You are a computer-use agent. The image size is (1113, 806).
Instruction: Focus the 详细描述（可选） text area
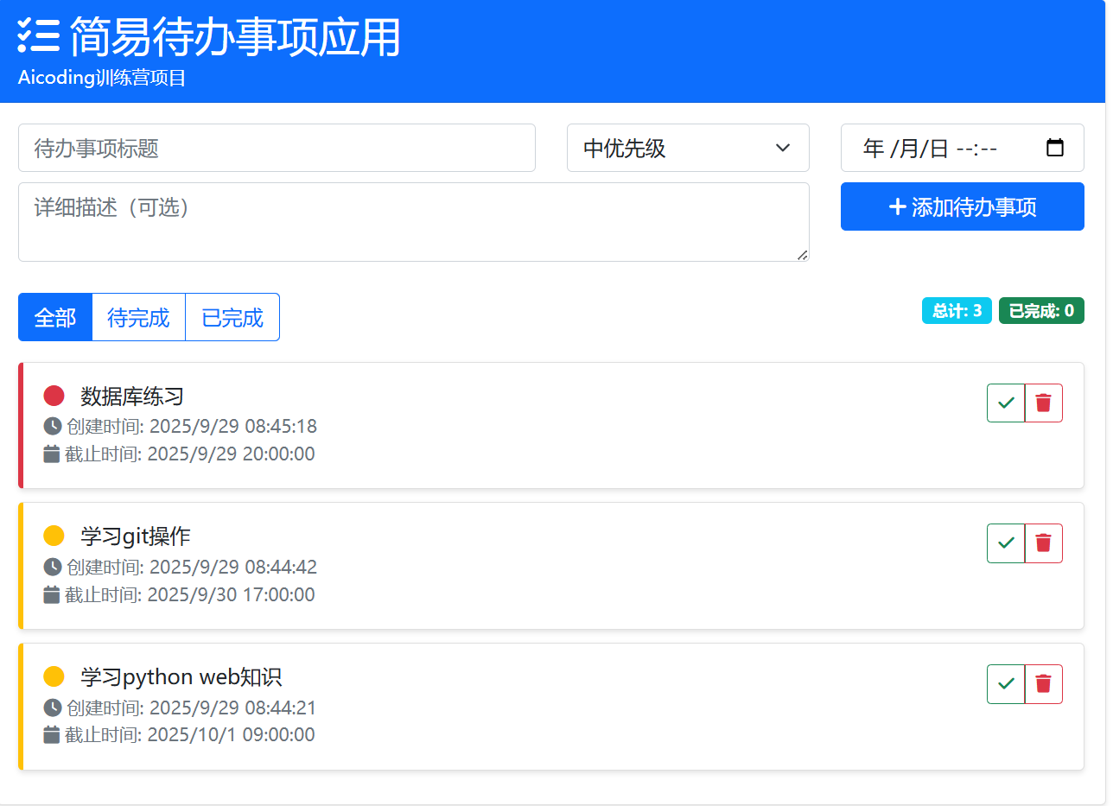[414, 222]
